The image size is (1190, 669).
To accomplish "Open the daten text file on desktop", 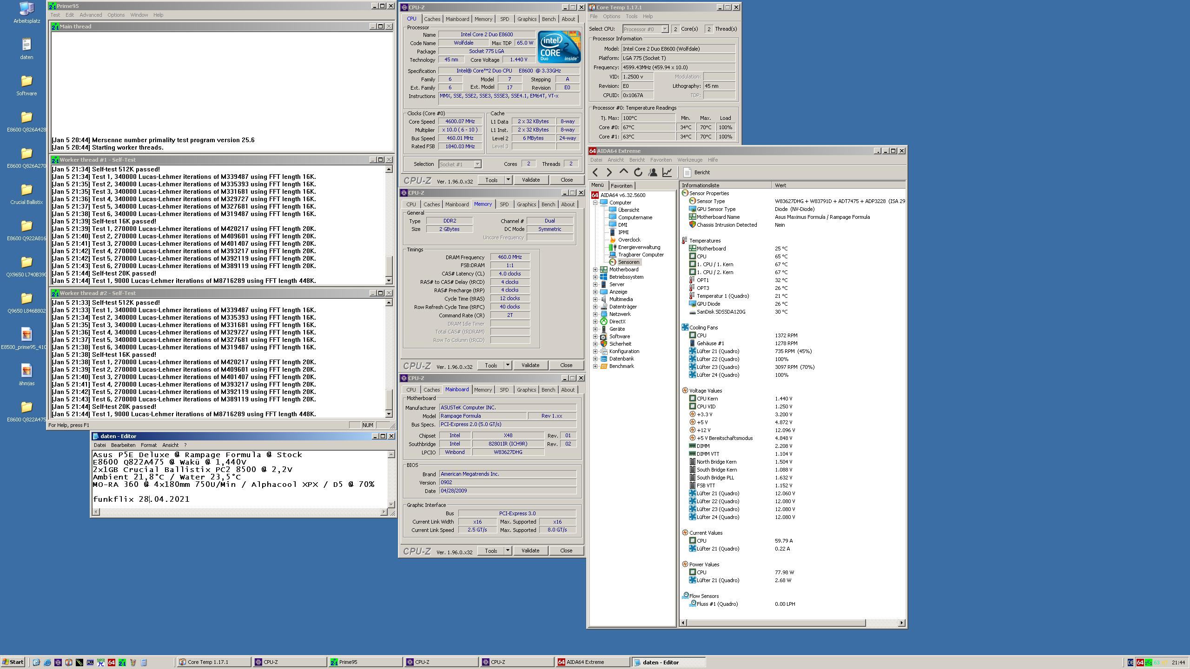I will click(x=26, y=49).
